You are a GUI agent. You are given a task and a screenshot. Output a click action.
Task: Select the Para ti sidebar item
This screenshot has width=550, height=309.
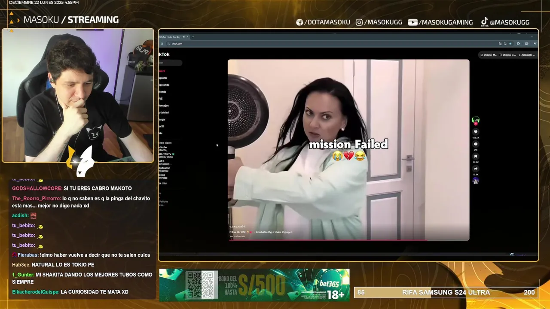coord(162,71)
